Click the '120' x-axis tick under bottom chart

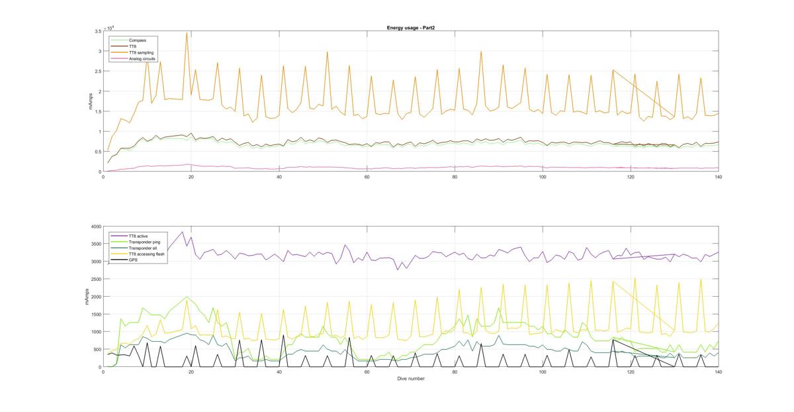pos(631,372)
